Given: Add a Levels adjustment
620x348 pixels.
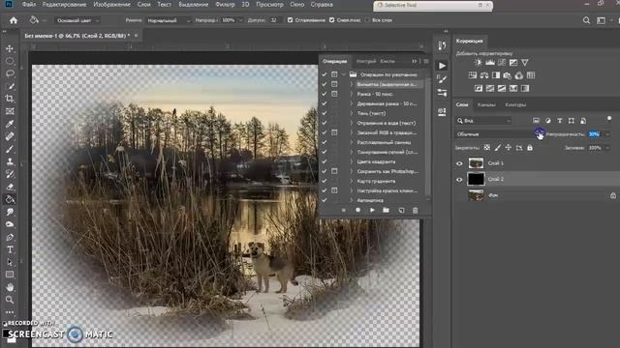Looking at the screenshot, I should pos(490,62).
